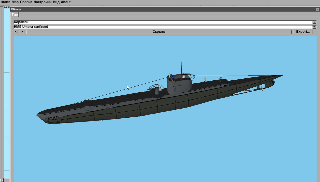Click the next object arrow button
Screen dimensions: 320x182
(x=22, y=31)
